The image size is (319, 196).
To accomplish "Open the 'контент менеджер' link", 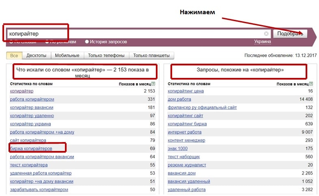I will coord(186,140).
